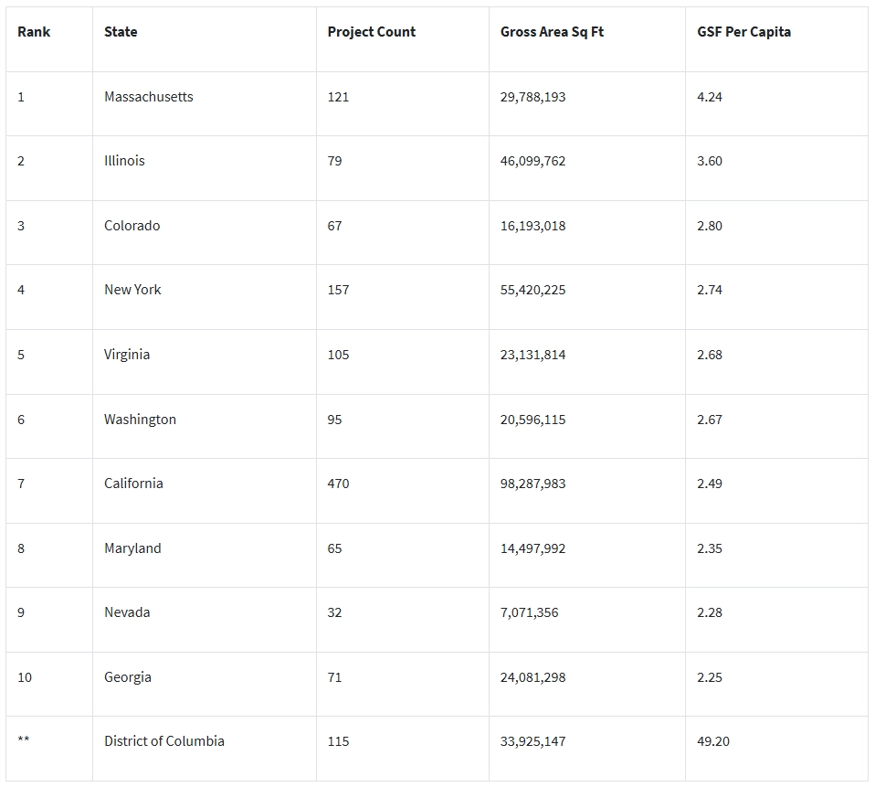Click per capita value 2.35

pyautogui.click(x=710, y=549)
